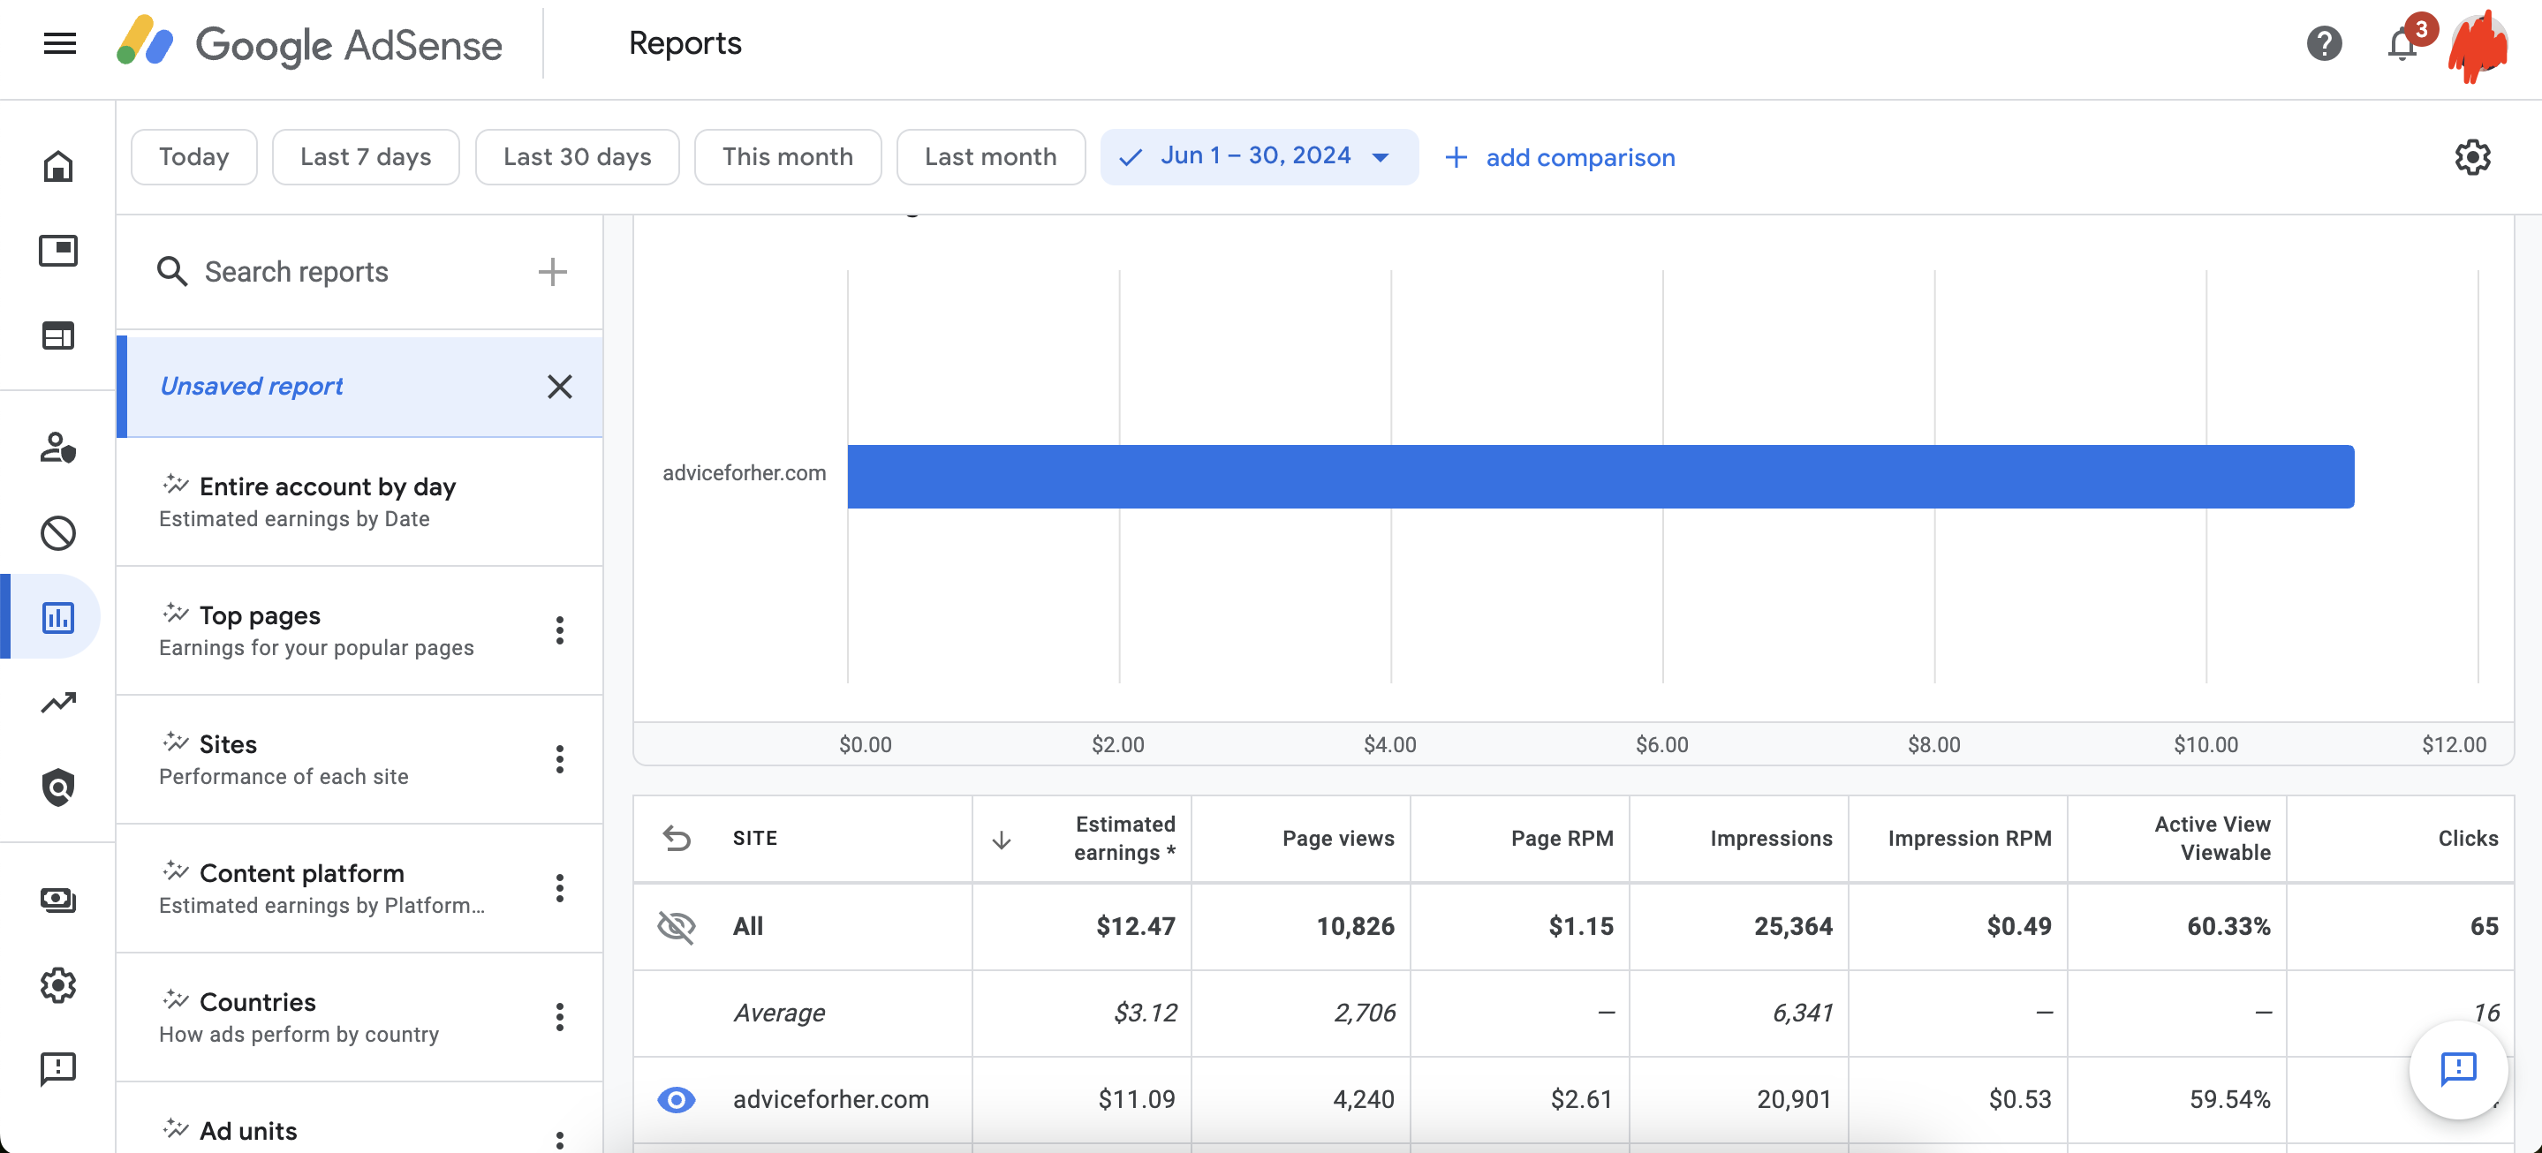2542x1153 pixels.
Task: Select the Reports sidebar icon
Action: (58, 617)
